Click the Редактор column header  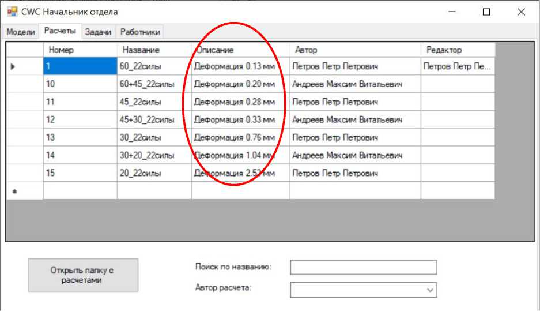coord(458,50)
